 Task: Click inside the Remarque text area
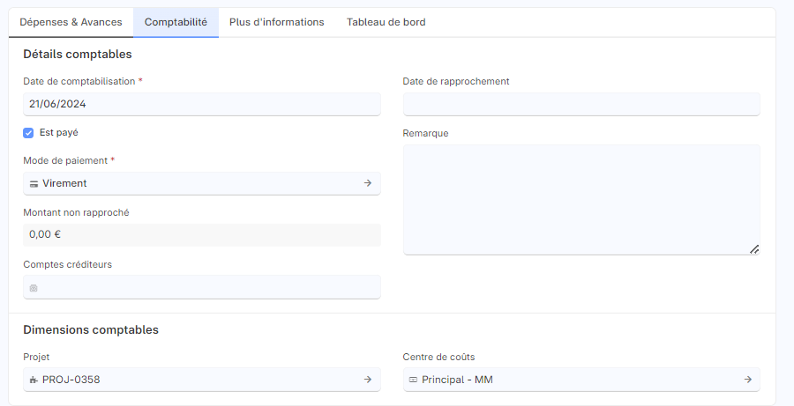[x=581, y=200]
